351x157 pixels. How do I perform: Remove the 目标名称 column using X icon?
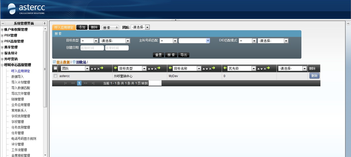[210, 69]
